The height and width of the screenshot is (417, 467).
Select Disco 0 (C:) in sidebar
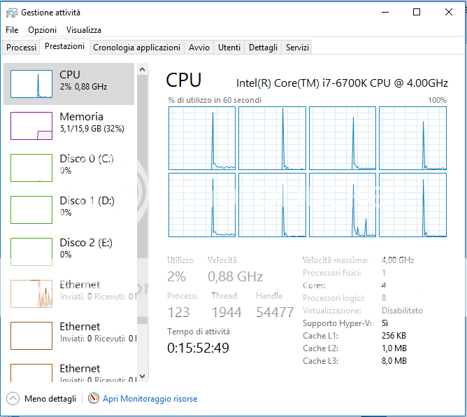pos(31,168)
